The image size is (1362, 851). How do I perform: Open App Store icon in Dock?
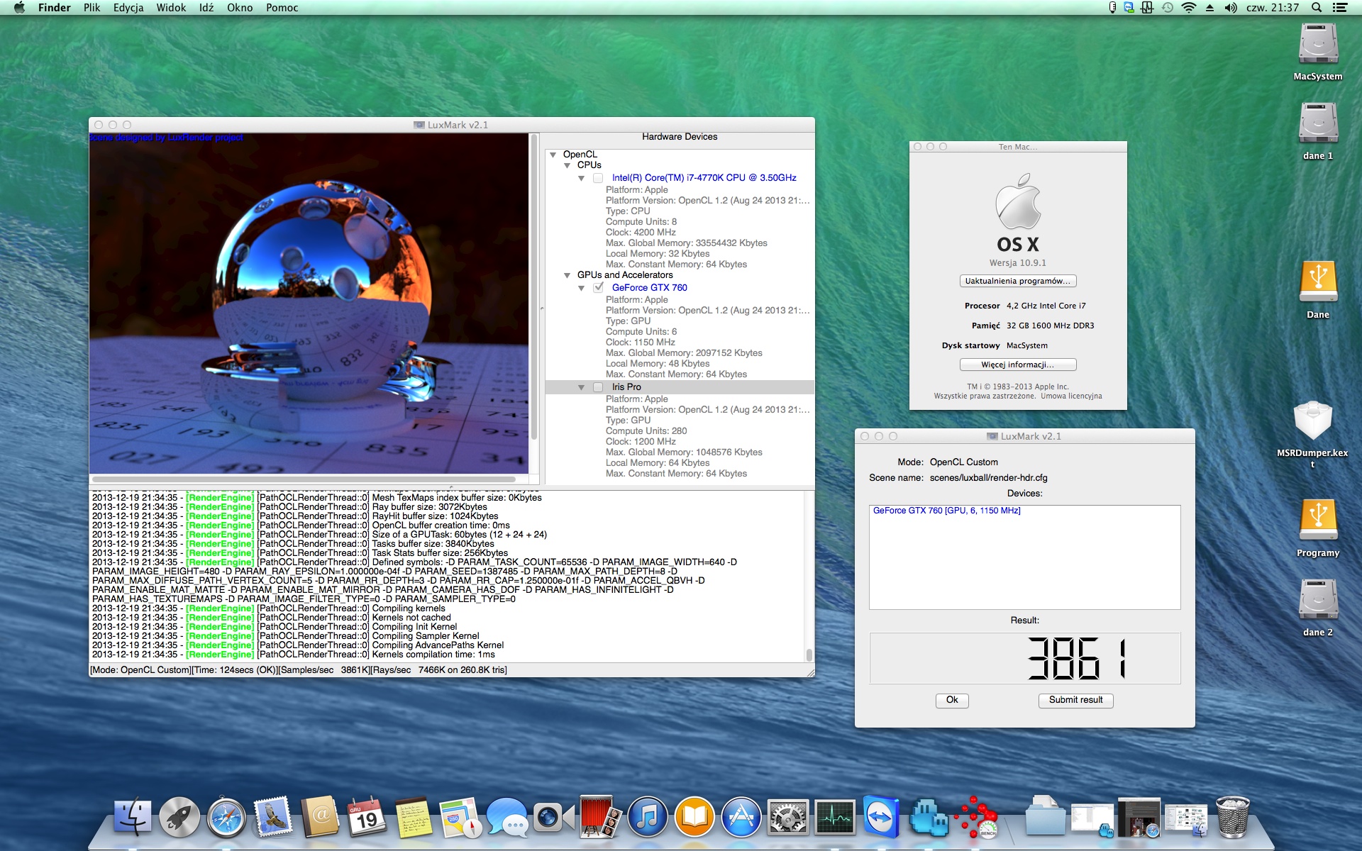coord(741,818)
